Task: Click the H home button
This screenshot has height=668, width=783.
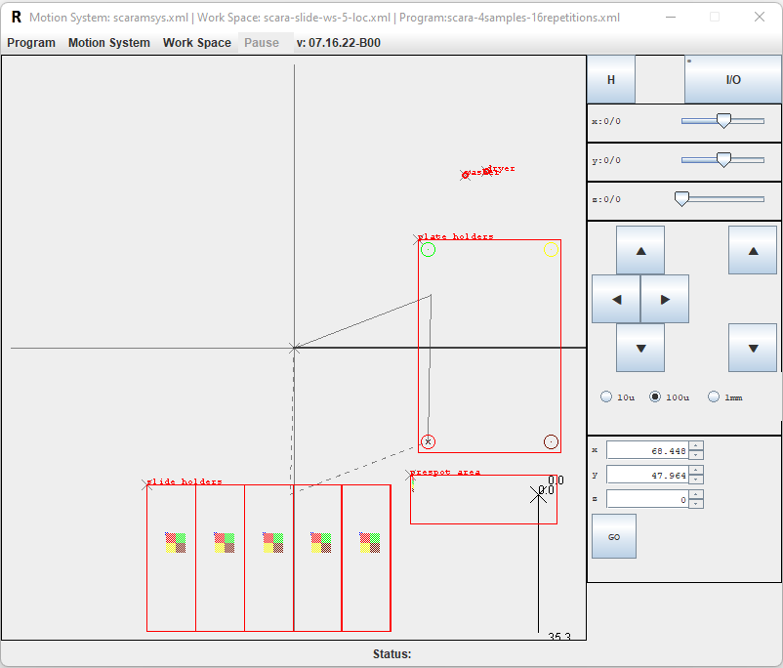Action: [611, 80]
